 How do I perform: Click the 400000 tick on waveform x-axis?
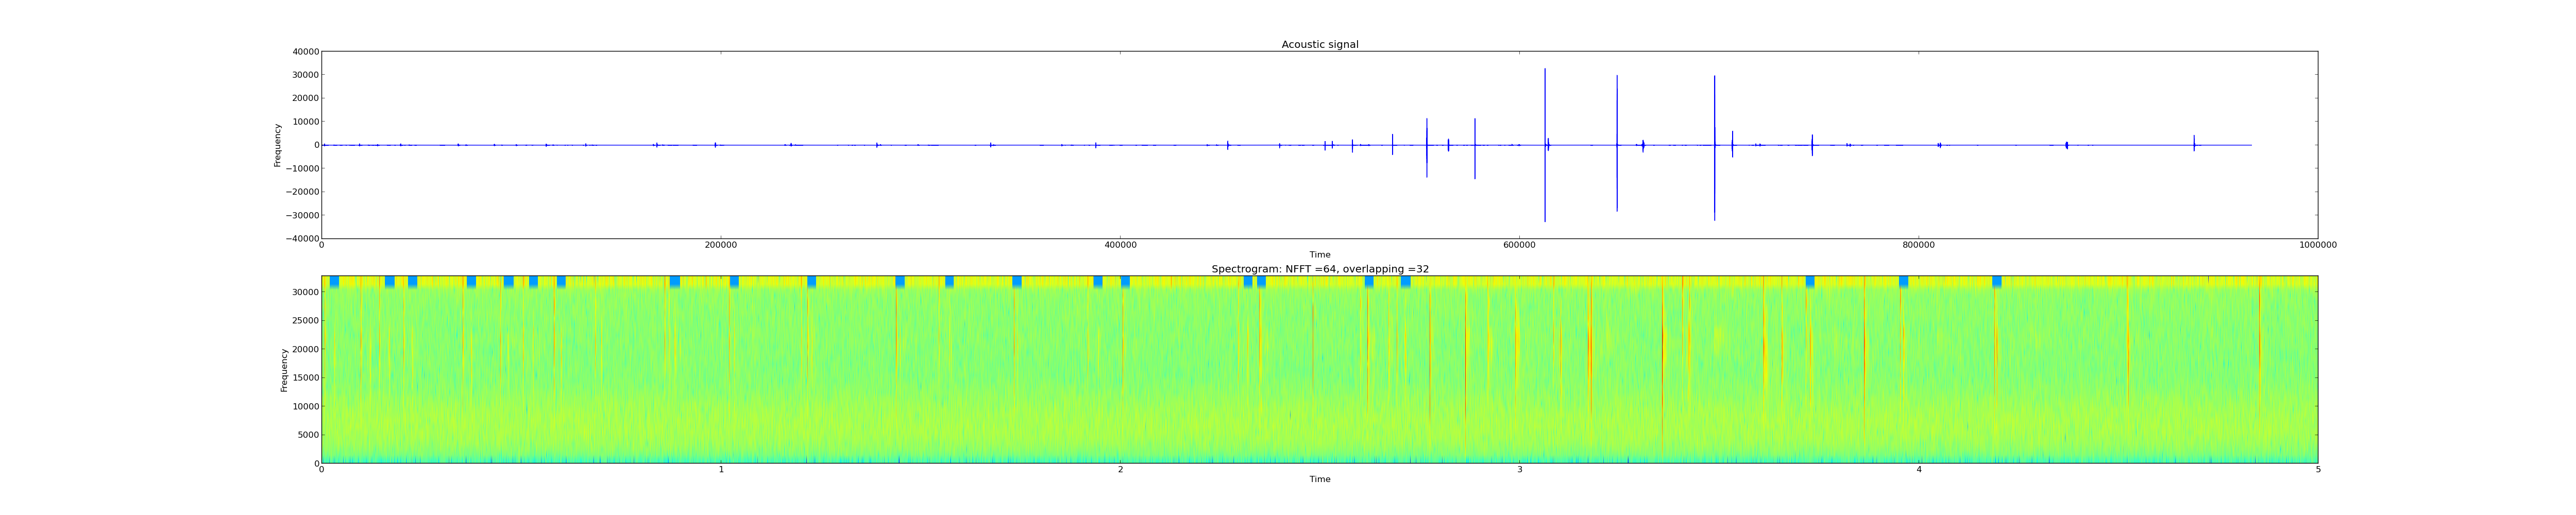[x=1119, y=245]
